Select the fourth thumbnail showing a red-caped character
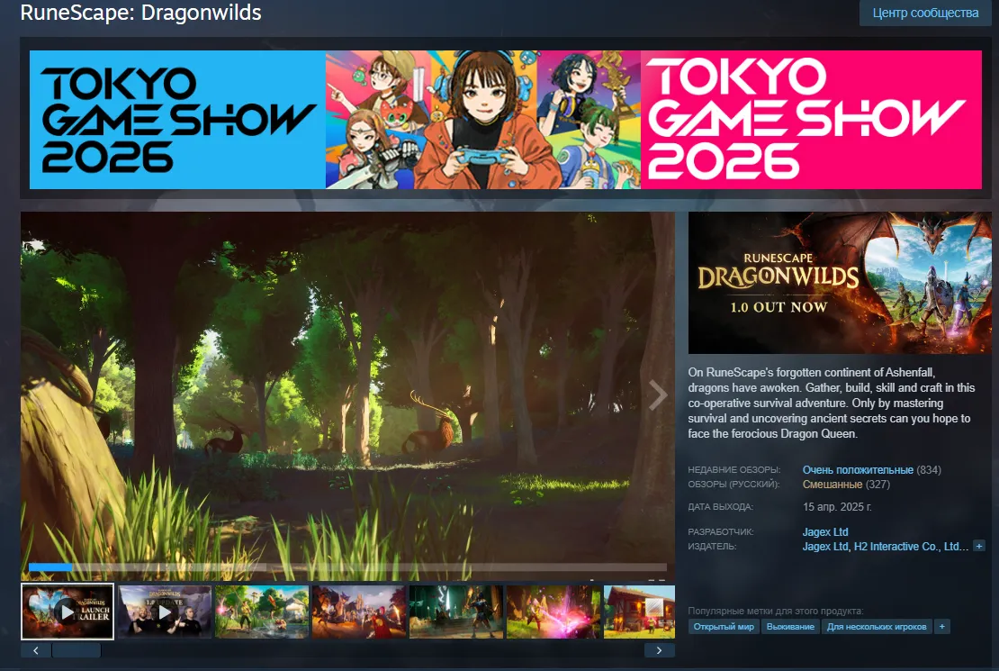 [359, 612]
